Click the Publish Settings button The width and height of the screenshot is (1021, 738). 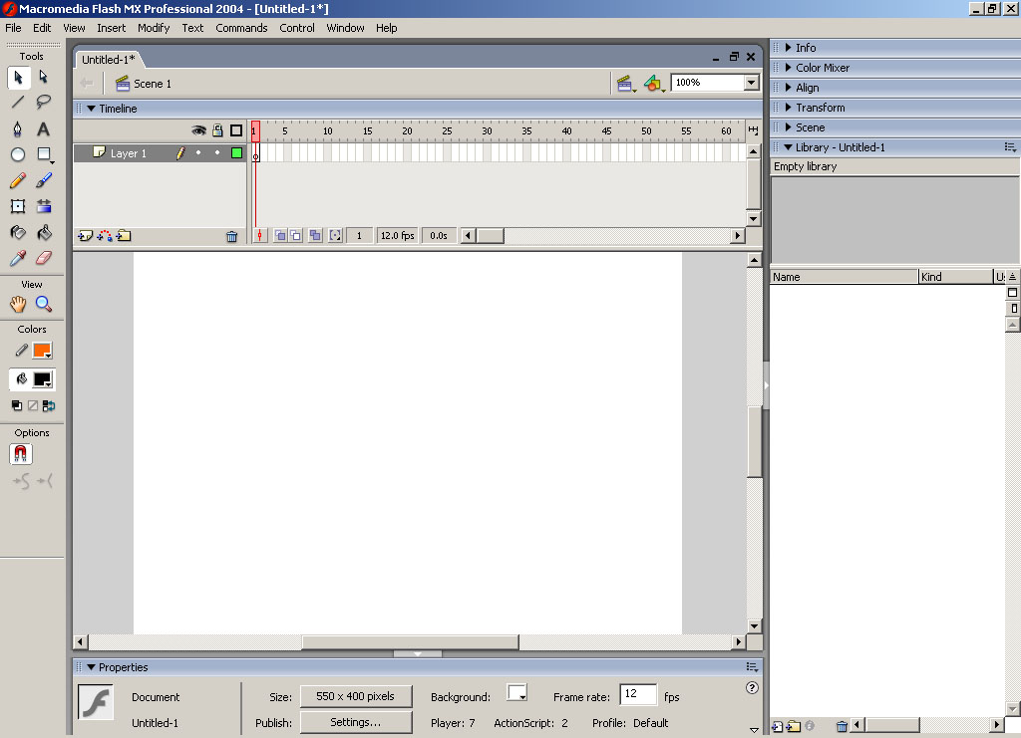(x=356, y=722)
